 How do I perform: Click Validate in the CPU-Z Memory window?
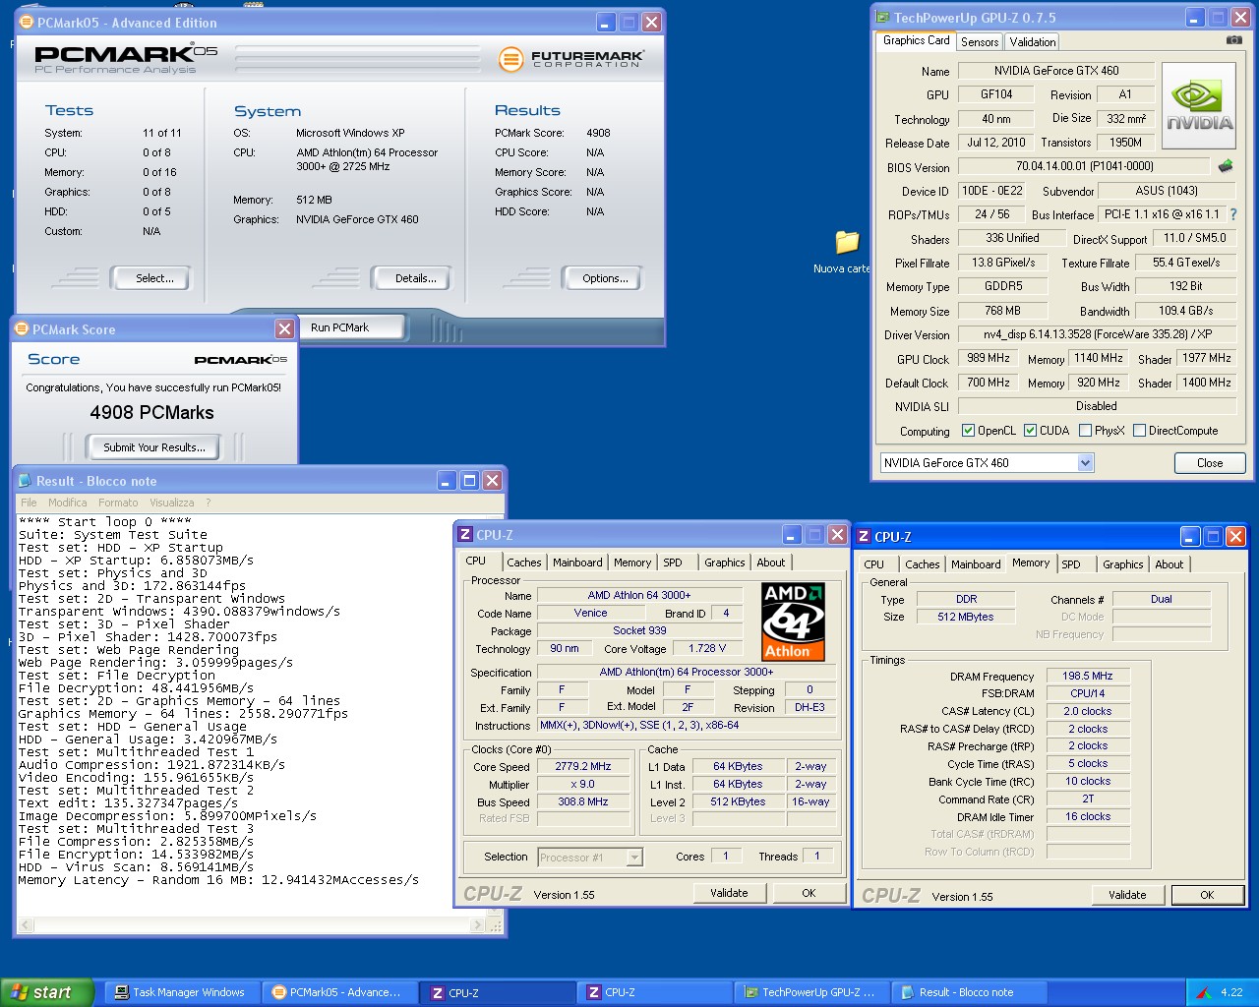(1127, 895)
